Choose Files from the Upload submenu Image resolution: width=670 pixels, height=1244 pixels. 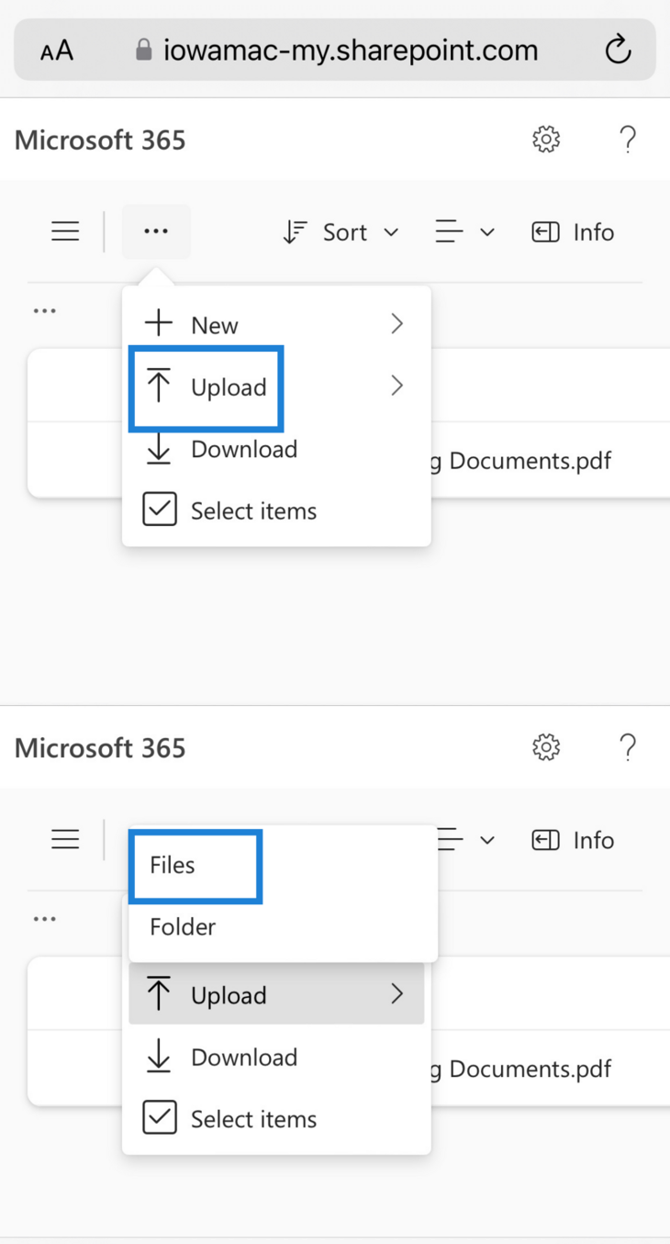(173, 865)
